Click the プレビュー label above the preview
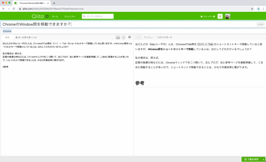Viewport: 266px width, 162px height. [149, 37]
